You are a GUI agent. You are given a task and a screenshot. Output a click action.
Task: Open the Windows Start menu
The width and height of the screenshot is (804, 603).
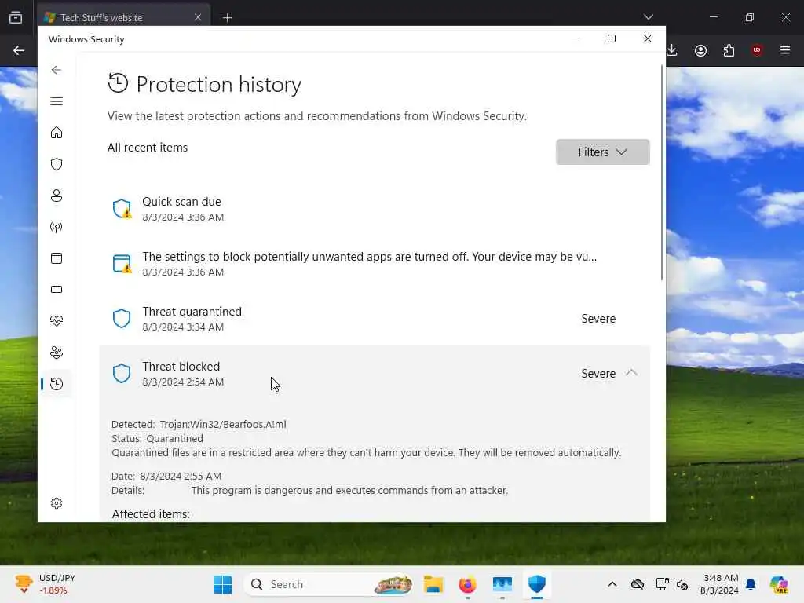click(222, 584)
